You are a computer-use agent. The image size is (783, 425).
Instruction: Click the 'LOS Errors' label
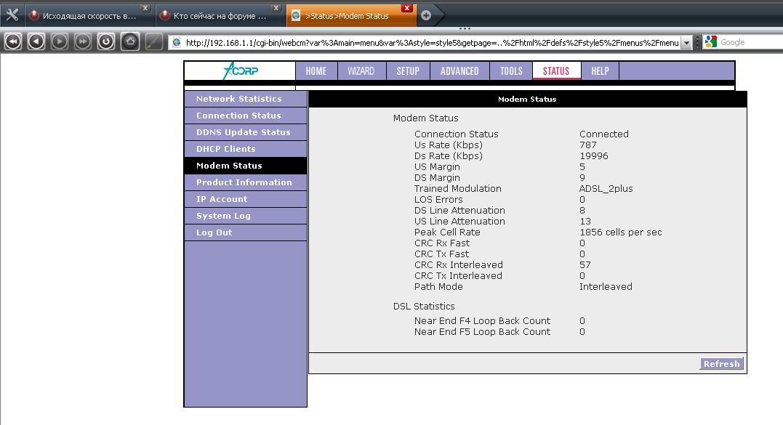438,200
